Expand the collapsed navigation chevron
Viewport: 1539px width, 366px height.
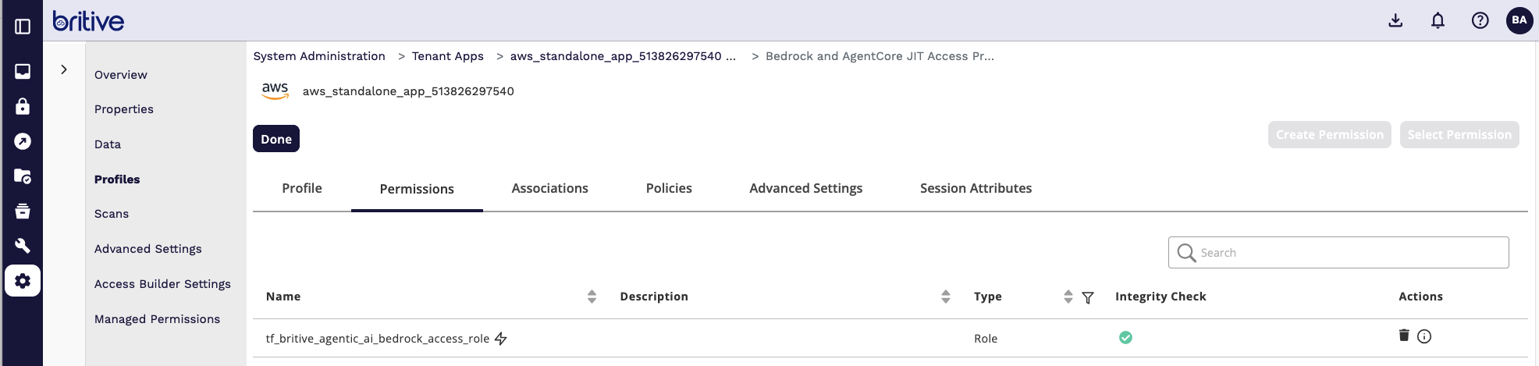tap(64, 69)
